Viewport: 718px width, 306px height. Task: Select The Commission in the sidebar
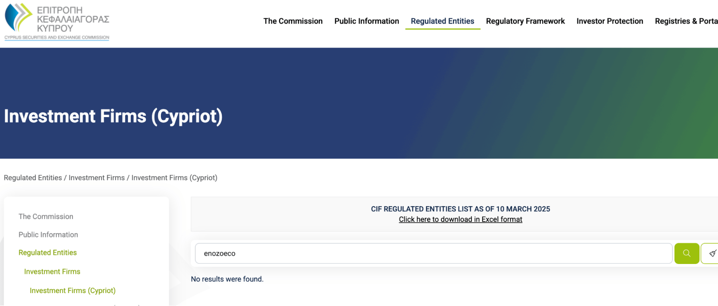[x=46, y=217]
